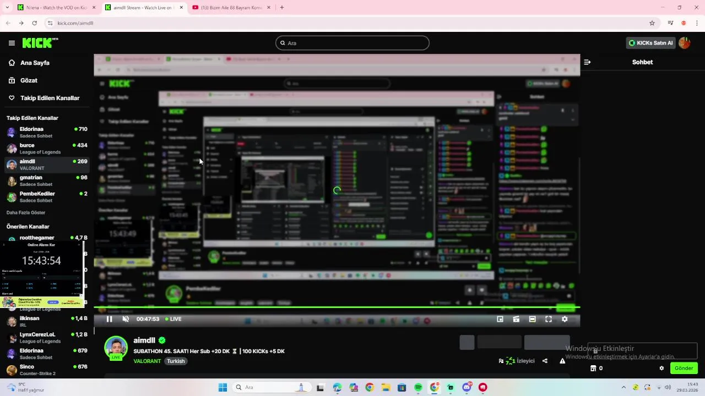Open chat settings gear
Image resolution: width=705 pixels, height=396 pixels.
click(x=661, y=368)
